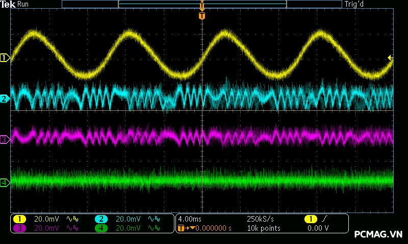
Task: Click channel 1 bandwidth limit icon
Action: pyautogui.click(x=72, y=219)
